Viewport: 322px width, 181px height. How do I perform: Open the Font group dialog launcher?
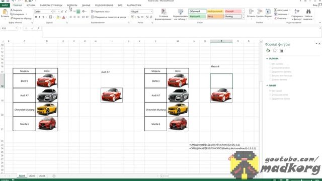[67, 23]
